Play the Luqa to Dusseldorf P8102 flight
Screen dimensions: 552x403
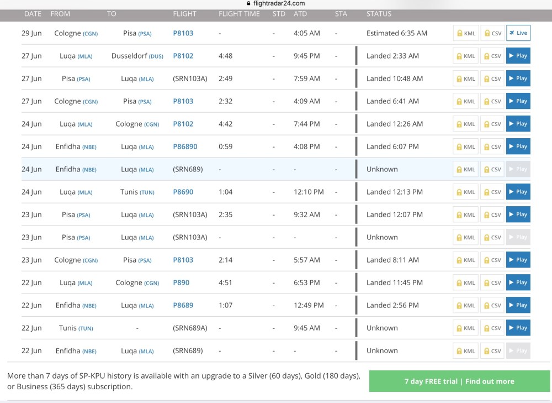518,56
